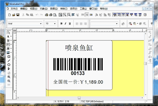
Task: Select the Line tool
Action: pos(9,61)
